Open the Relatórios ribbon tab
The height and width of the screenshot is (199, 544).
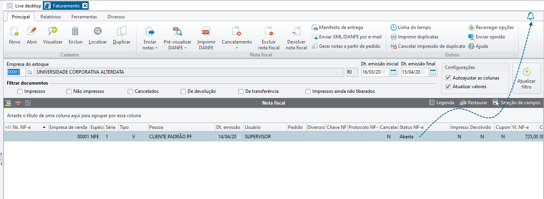coord(51,17)
